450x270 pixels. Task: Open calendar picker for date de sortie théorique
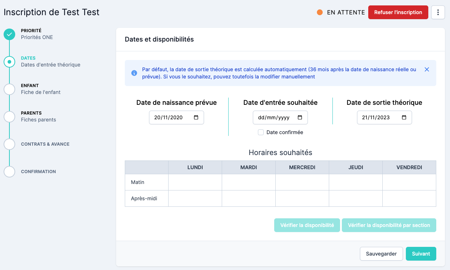(404, 117)
